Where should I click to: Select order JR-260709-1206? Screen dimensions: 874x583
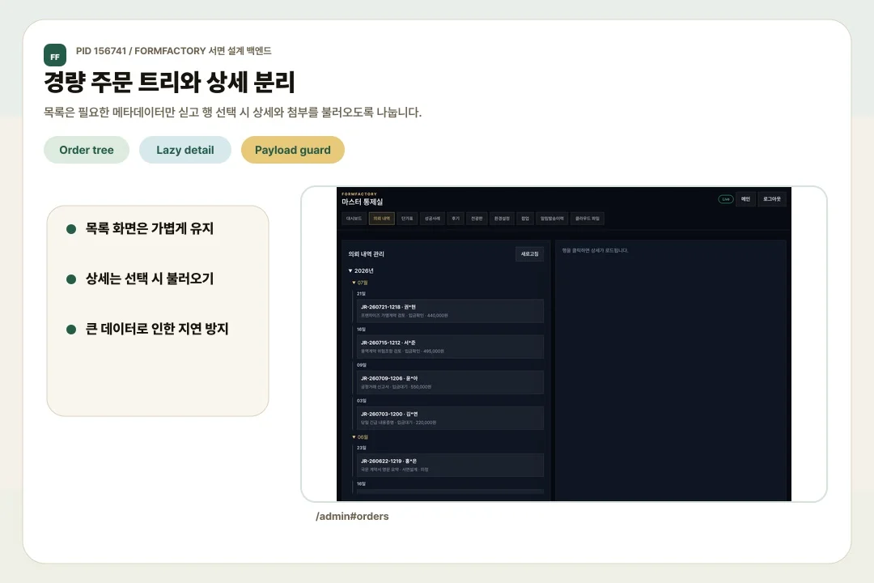click(x=450, y=382)
